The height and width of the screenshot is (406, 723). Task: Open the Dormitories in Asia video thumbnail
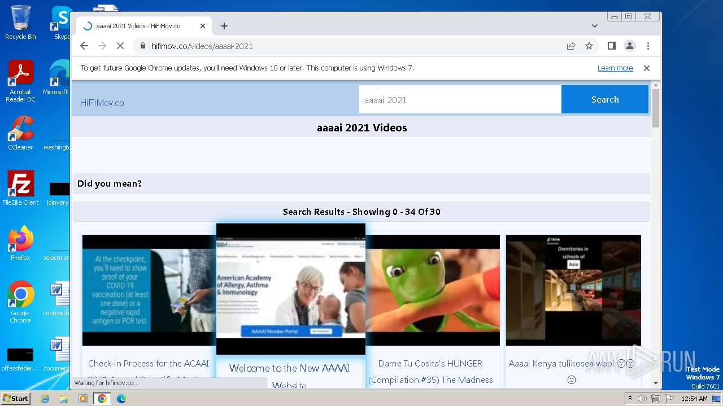(573, 290)
